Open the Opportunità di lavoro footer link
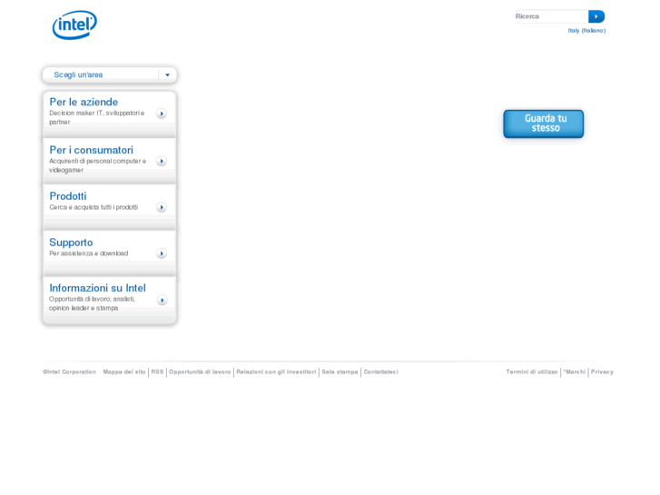This screenshot has height=495, width=660. [200, 372]
